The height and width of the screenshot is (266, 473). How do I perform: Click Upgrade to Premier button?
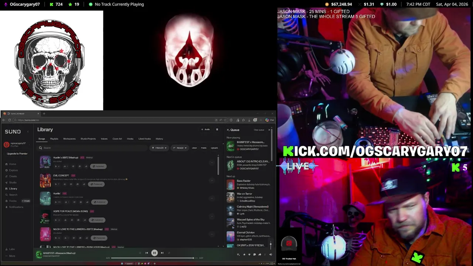(17, 154)
